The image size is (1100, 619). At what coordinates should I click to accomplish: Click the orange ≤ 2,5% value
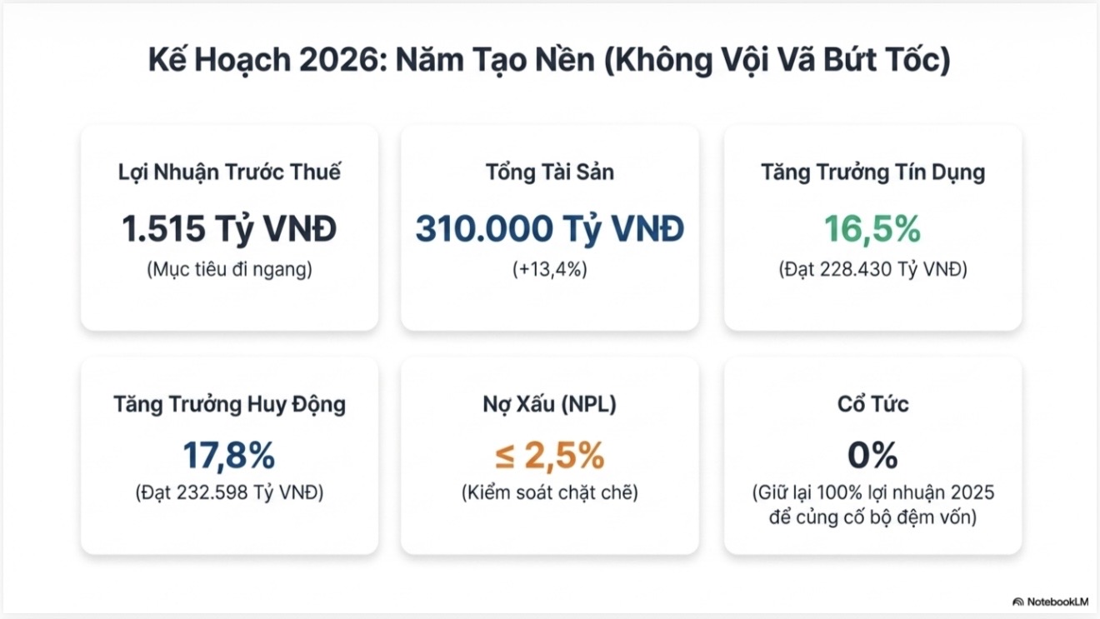pos(550,456)
